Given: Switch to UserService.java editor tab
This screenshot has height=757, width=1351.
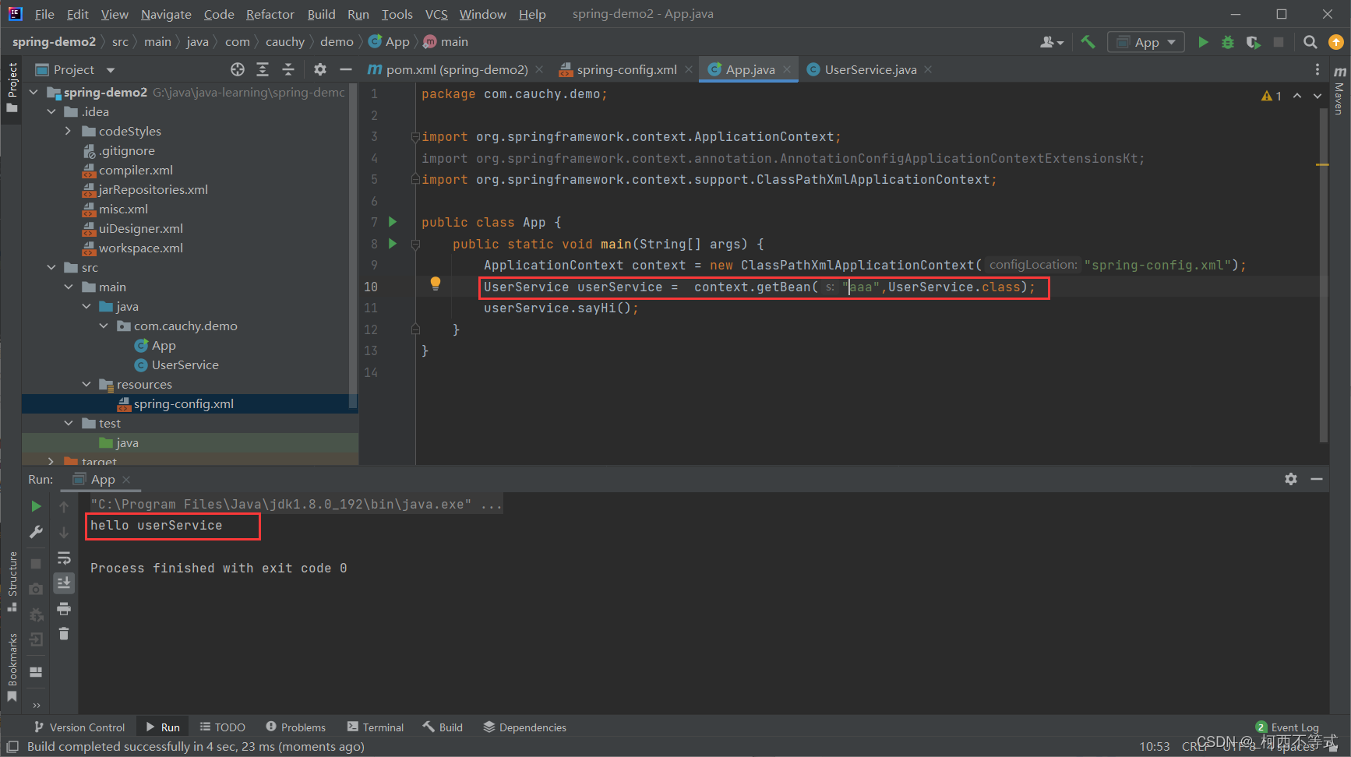Looking at the screenshot, I should [x=870, y=69].
